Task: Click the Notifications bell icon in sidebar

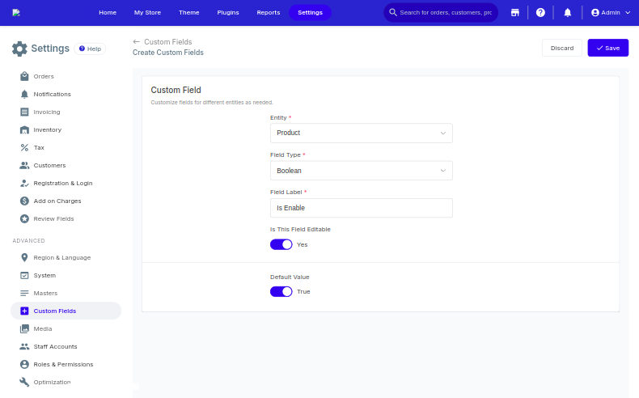Action: (24, 94)
